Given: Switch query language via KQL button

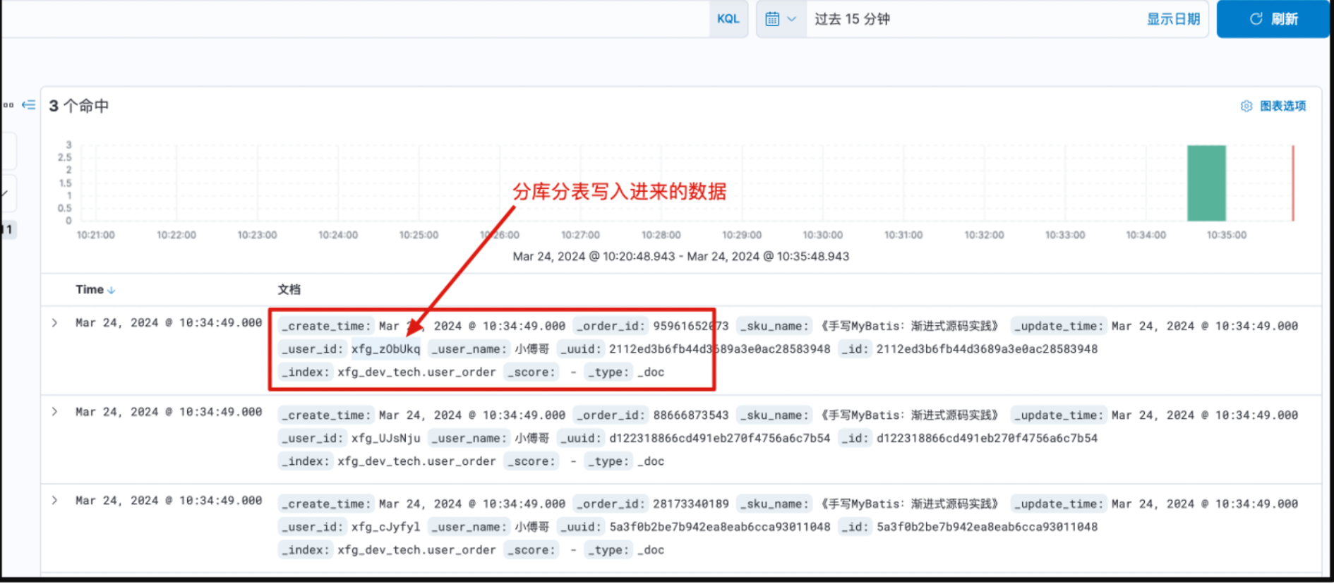Looking at the screenshot, I should tap(728, 19).
